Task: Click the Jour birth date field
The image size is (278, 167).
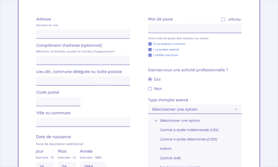Action: (45, 165)
